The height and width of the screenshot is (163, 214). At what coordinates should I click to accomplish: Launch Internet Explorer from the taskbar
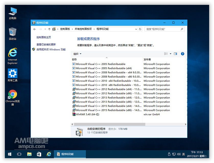tap(49, 154)
